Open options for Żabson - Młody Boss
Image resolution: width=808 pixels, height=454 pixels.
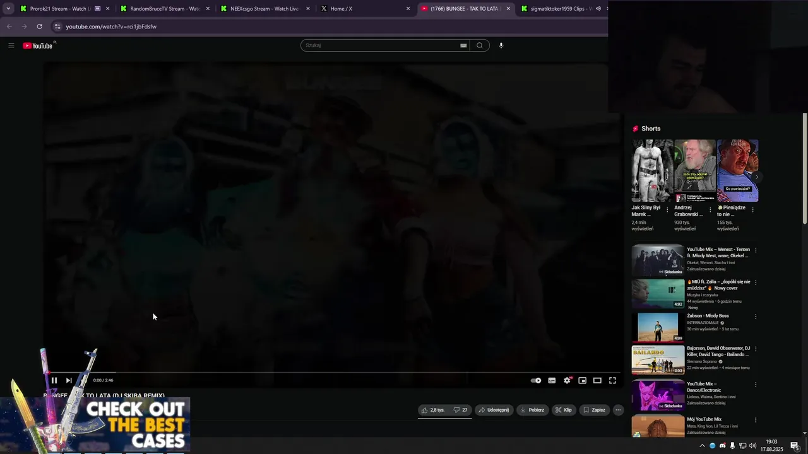(x=756, y=317)
